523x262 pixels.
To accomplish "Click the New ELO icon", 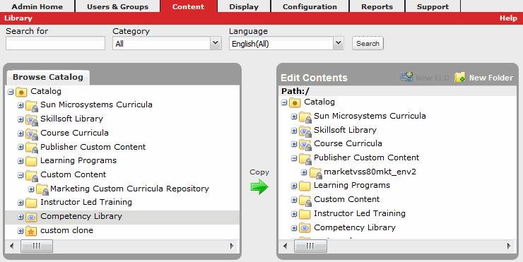I will [x=406, y=77].
